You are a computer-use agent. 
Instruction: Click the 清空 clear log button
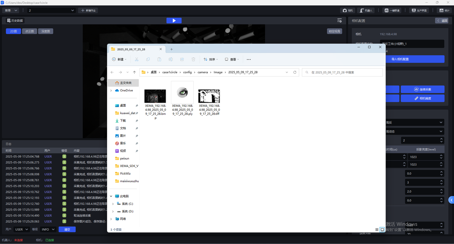67,229
